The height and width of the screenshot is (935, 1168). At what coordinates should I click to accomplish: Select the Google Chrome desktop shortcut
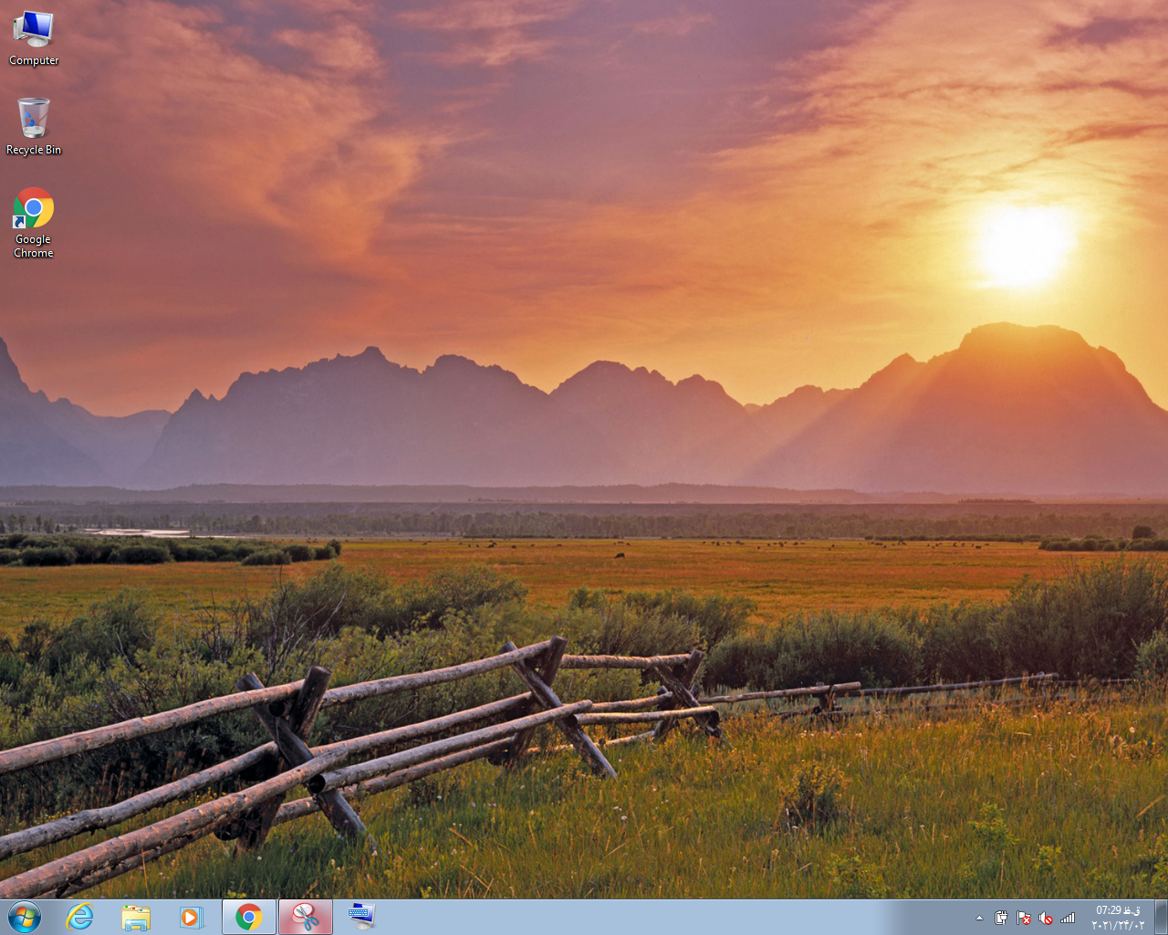[34, 223]
